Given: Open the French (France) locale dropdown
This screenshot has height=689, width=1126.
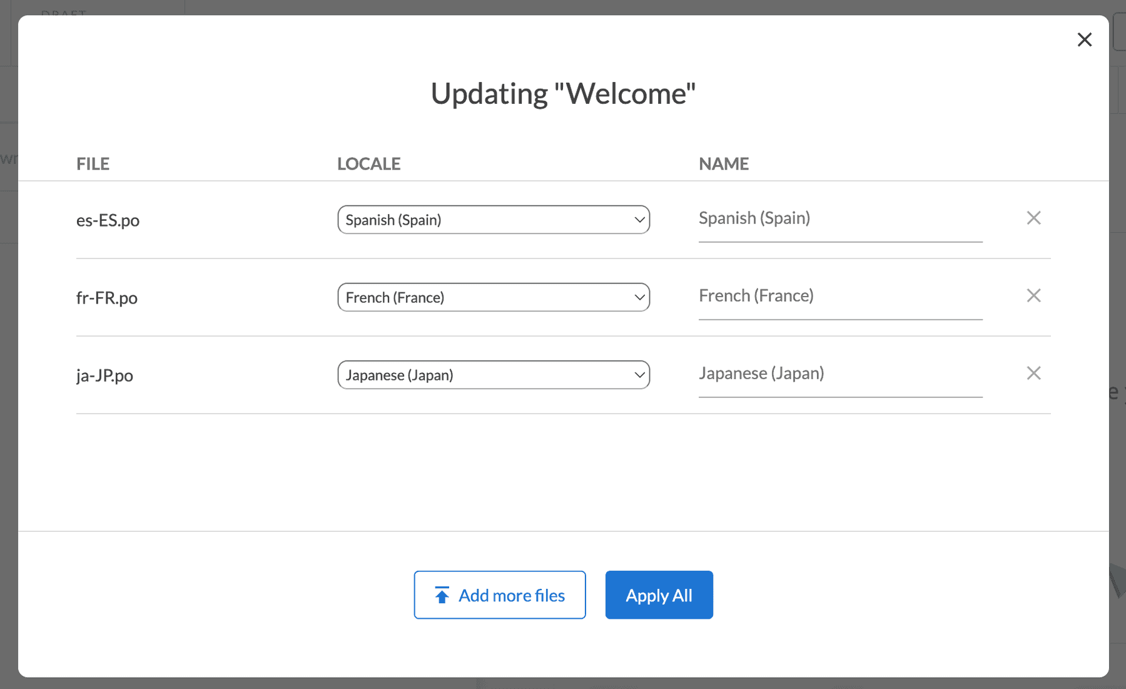Looking at the screenshot, I should pyautogui.click(x=494, y=297).
